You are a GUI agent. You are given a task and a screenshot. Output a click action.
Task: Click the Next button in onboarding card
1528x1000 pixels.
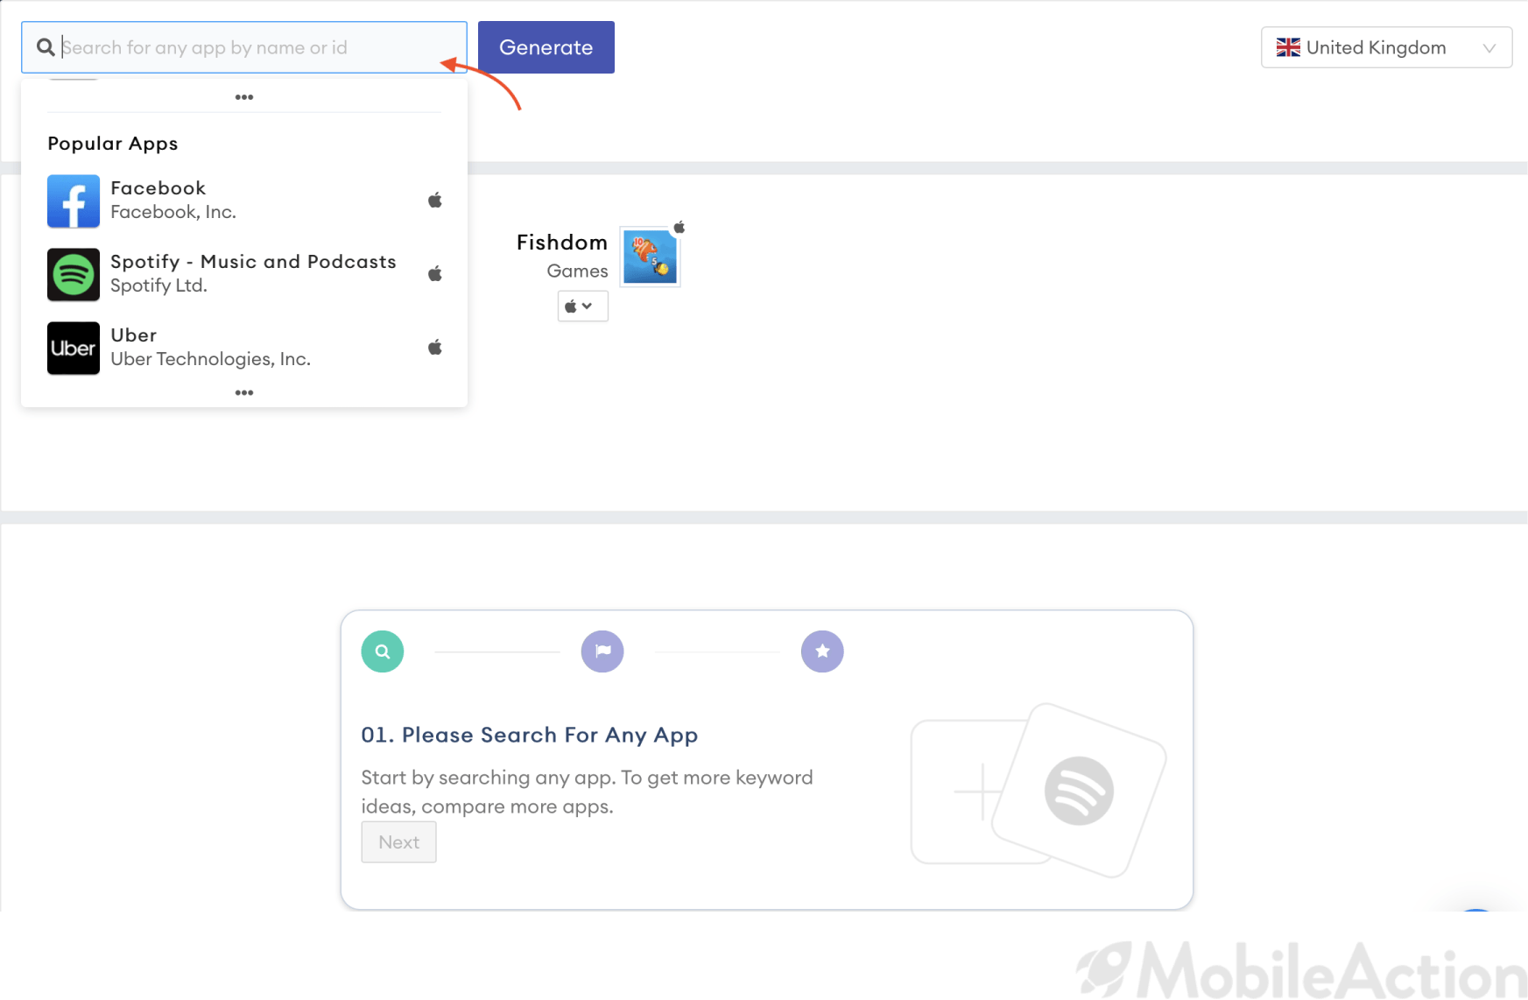click(399, 842)
